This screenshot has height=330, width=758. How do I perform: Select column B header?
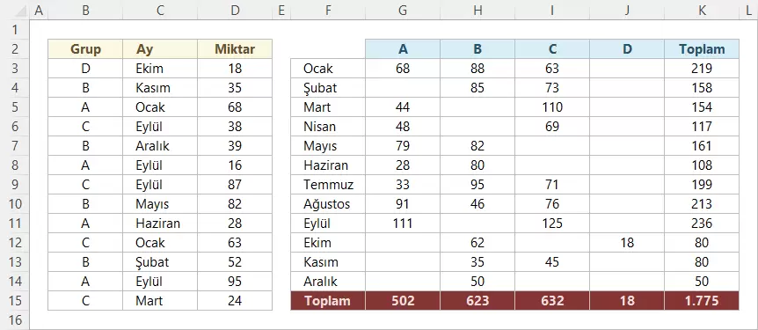coord(85,11)
